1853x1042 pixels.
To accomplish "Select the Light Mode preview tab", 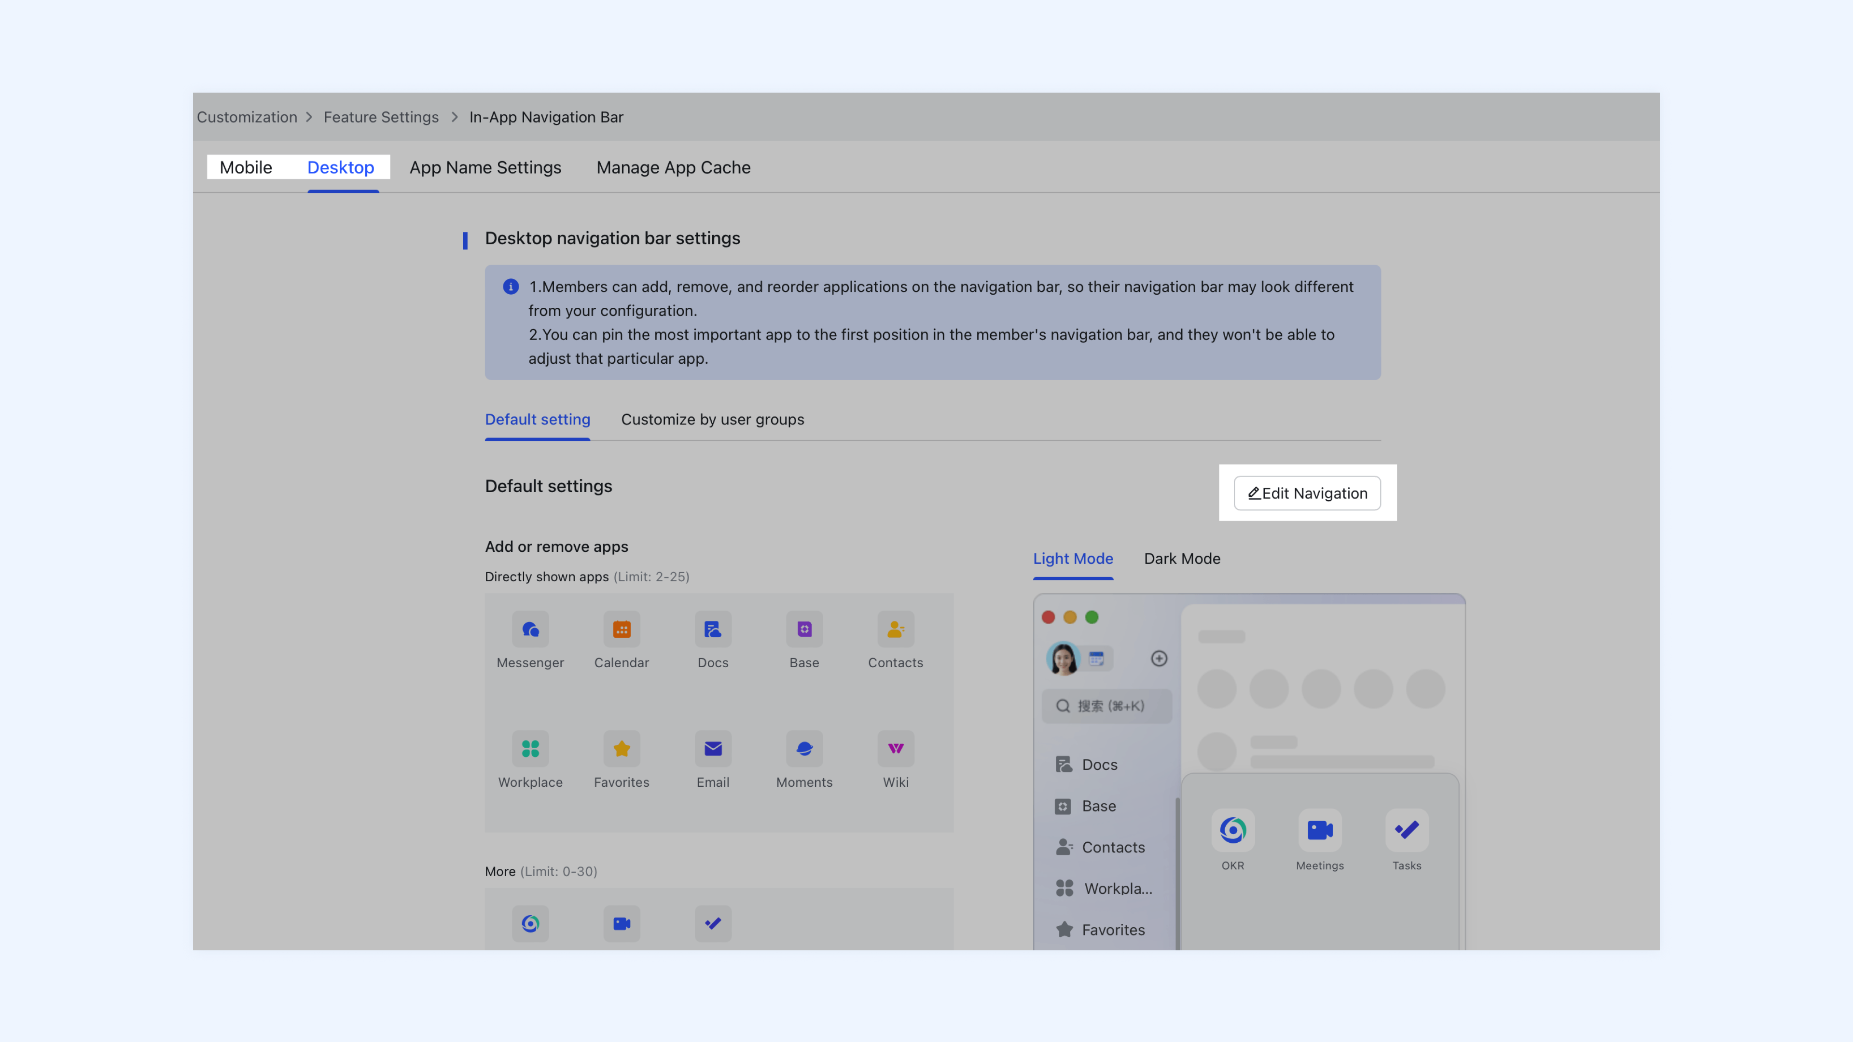I will coord(1073,559).
